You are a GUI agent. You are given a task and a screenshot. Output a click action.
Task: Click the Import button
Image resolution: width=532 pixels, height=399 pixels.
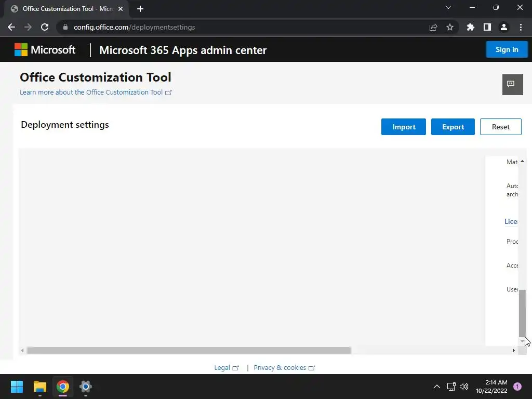403,127
